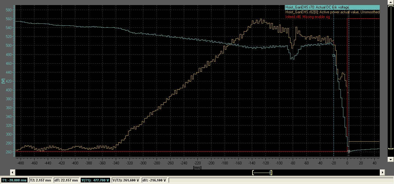Click the [V] y-axis unit label
Screen dimensions: 394x184
[x=3, y=81]
